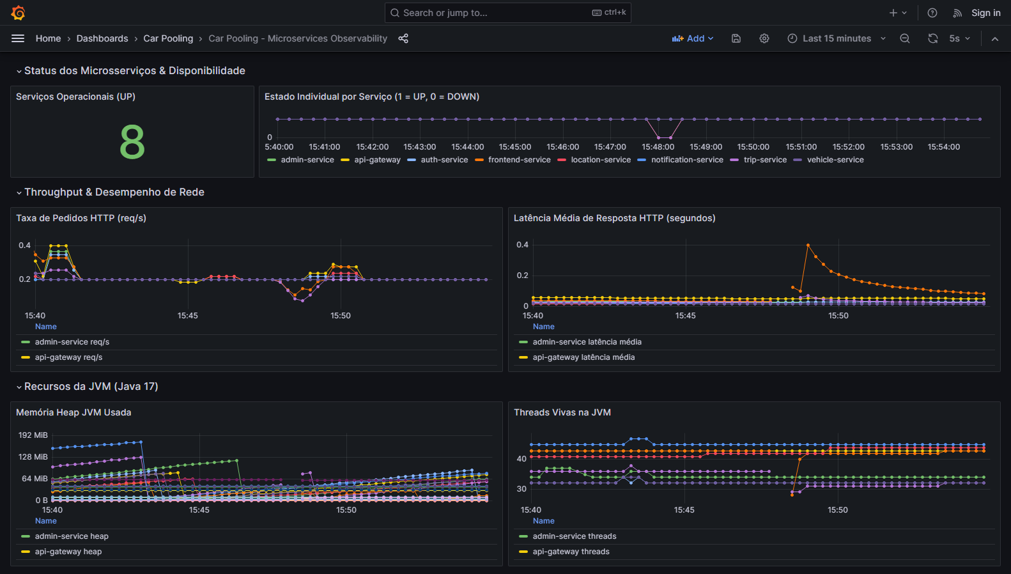Open the 5s refresh interval dropdown
Screen dimensions: 1011x574
click(960, 38)
